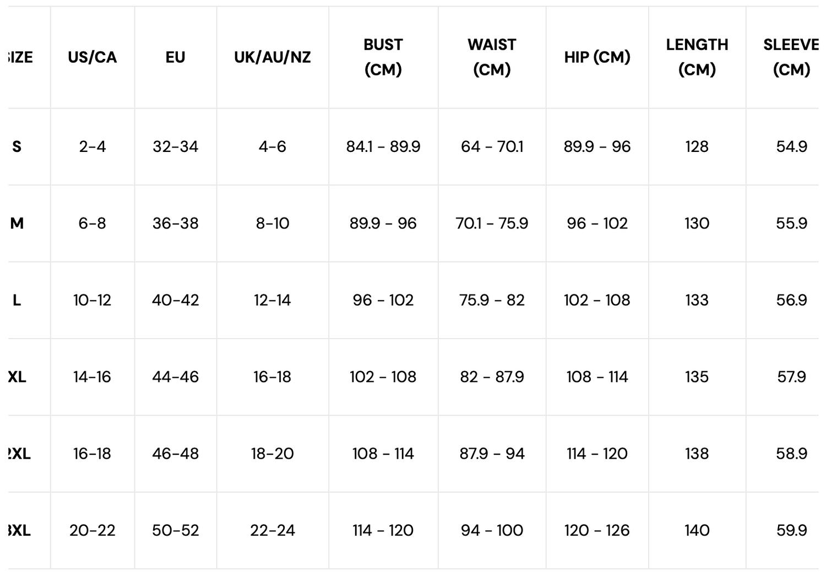Select the sleeve value 57.9
Image resolution: width=826 pixels, height=572 pixels.
pyautogui.click(x=791, y=377)
